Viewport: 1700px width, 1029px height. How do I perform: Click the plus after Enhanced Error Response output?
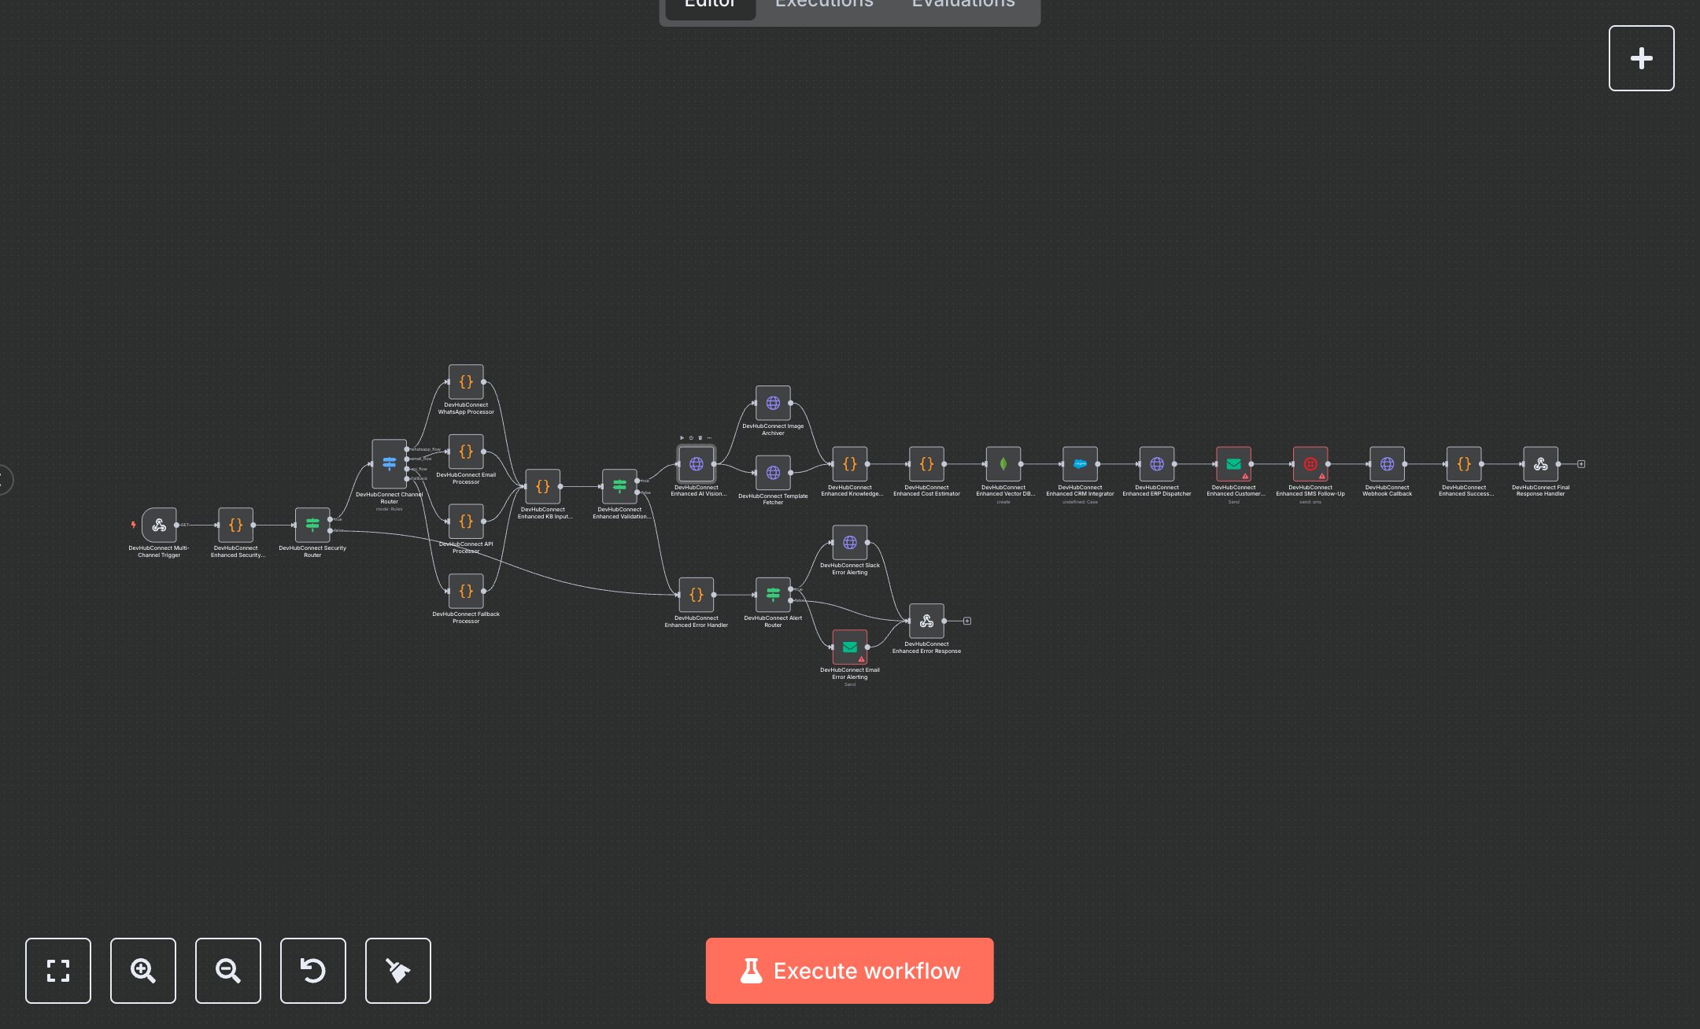pyautogui.click(x=967, y=621)
